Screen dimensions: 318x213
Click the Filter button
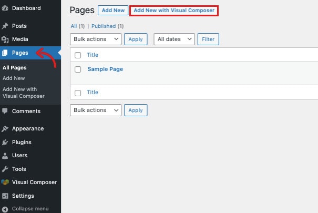(x=208, y=39)
